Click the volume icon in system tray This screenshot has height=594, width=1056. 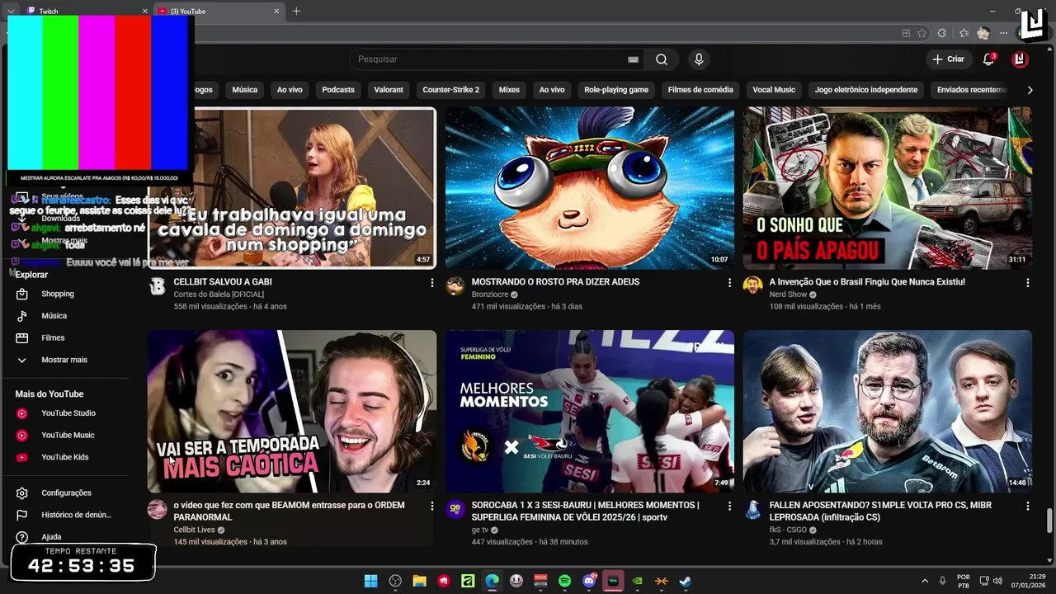[x=997, y=581]
